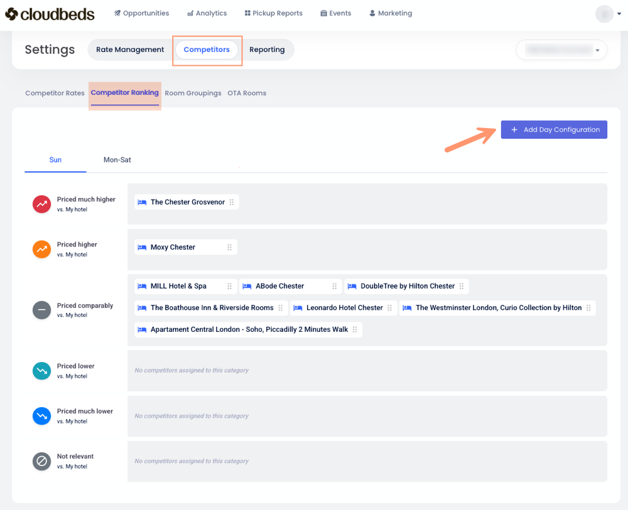Open the Room Groupings tab
The image size is (628, 510).
pyautogui.click(x=193, y=93)
